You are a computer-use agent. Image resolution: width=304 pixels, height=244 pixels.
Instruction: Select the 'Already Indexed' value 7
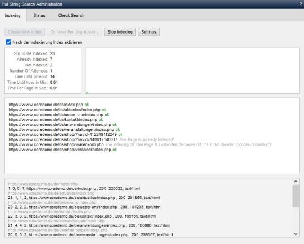pos(51,59)
